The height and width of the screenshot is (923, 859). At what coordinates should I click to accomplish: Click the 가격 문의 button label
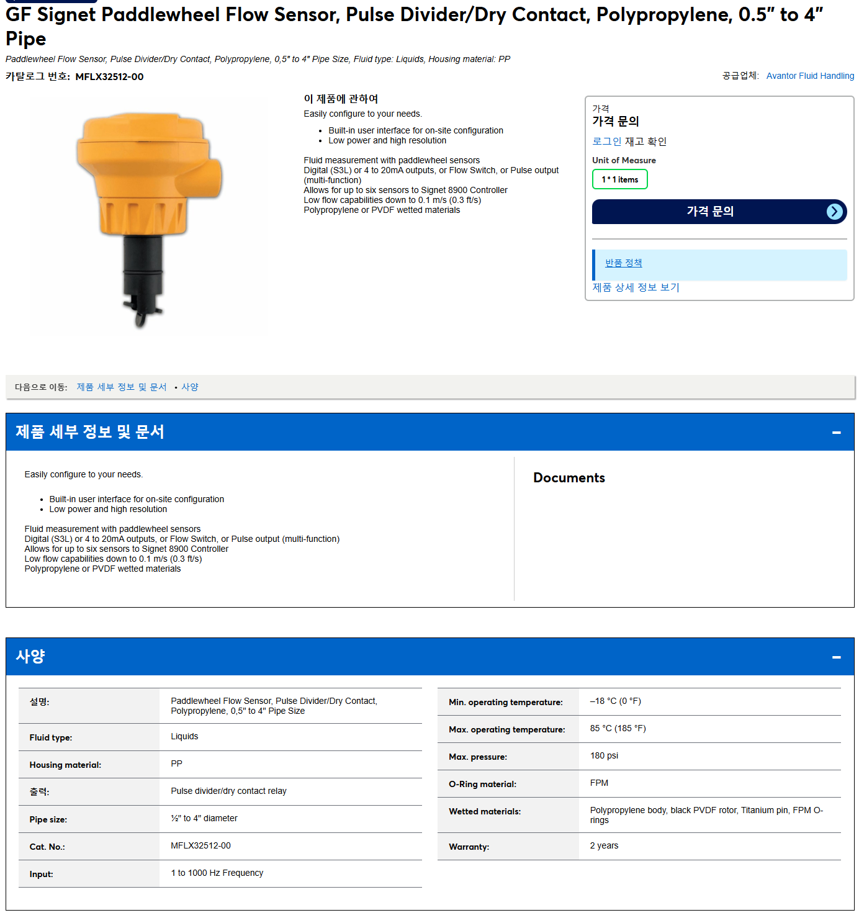point(710,212)
